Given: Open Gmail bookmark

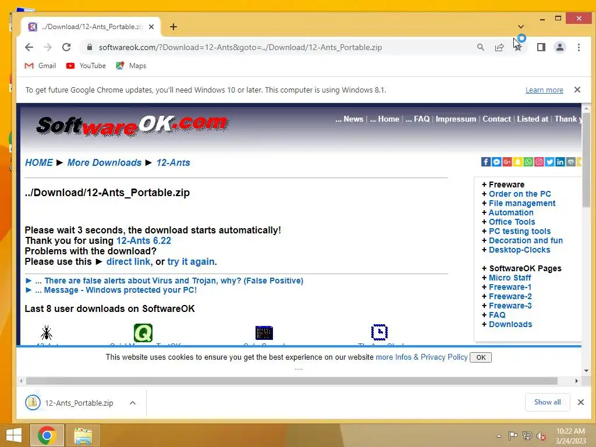Looking at the screenshot, I should click(x=40, y=66).
